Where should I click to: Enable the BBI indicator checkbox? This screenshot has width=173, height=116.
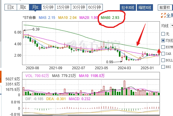[163, 67]
